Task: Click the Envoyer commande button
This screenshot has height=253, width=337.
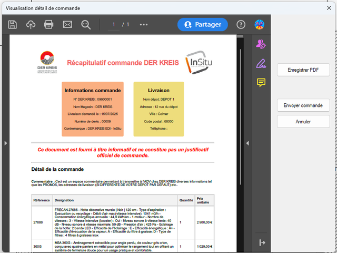Action: click(303, 105)
